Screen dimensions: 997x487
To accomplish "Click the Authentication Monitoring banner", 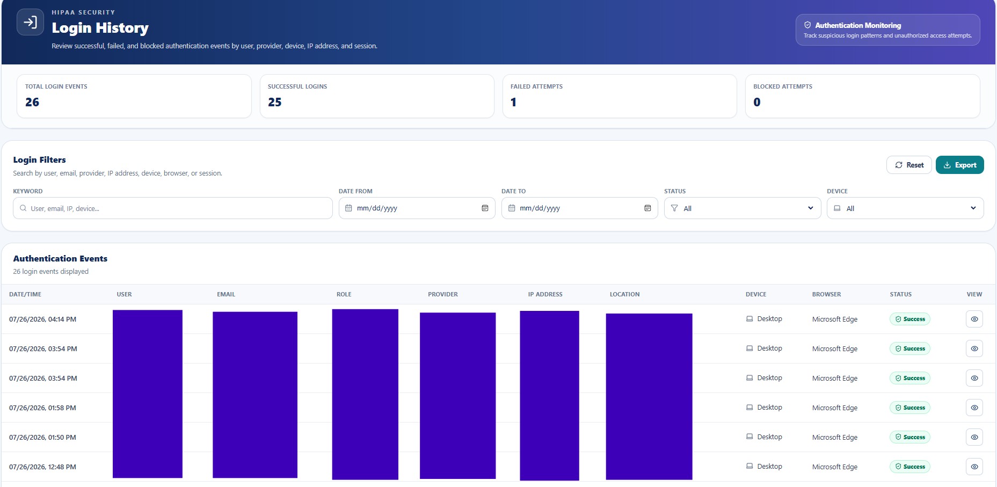I will [x=887, y=30].
